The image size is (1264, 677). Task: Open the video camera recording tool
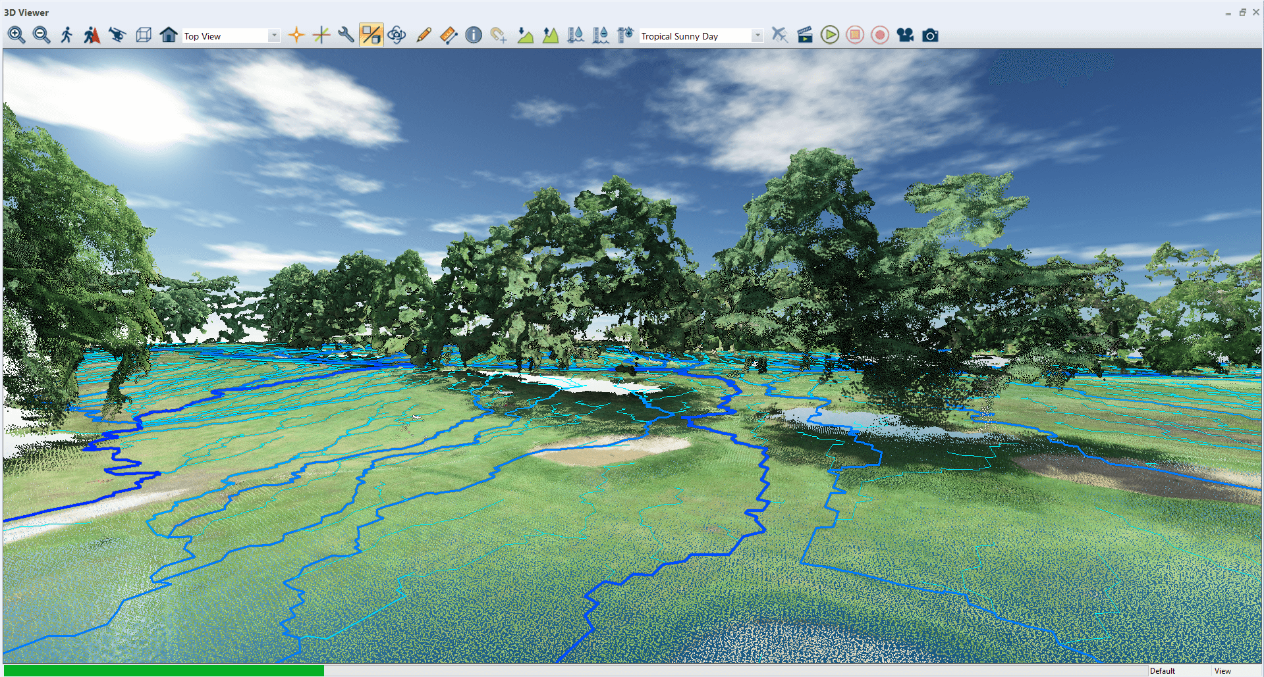905,36
